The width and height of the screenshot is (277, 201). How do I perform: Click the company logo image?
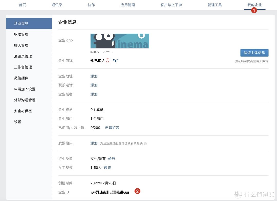pyautogui.click(x=120, y=41)
